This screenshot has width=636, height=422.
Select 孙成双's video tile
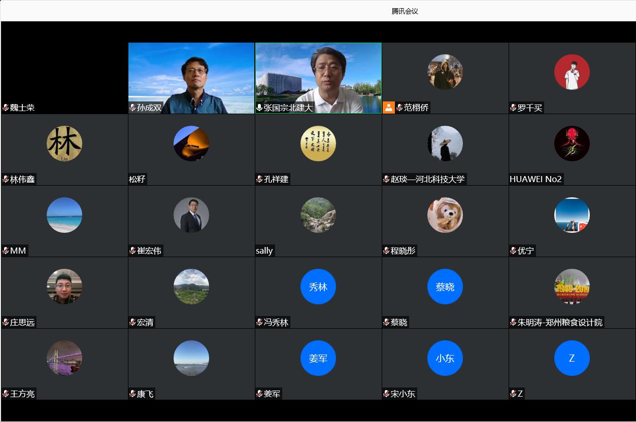pos(191,76)
